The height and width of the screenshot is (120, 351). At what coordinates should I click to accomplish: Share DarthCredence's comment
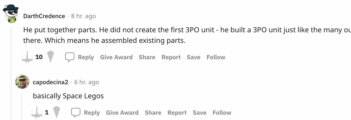(147, 57)
